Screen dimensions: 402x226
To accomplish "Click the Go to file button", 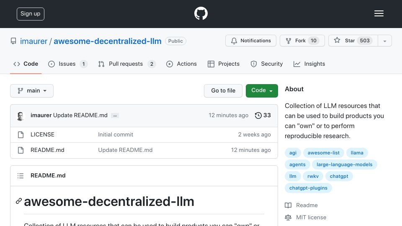I will 223,91.
